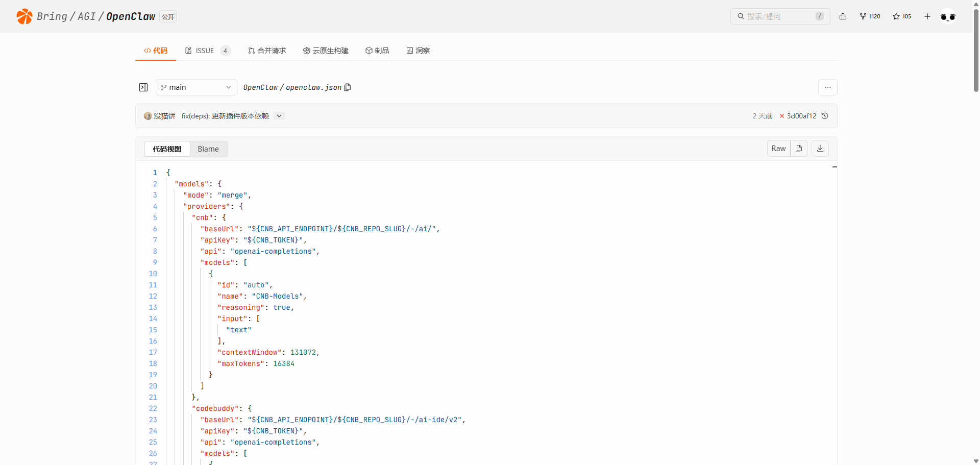Click the Raw button
Image resolution: width=980 pixels, height=465 pixels.
coord(778,149)
